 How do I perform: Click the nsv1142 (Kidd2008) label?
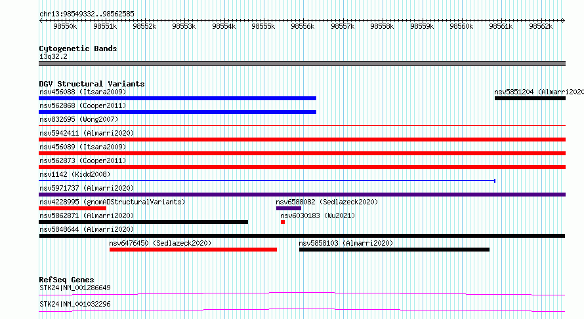[75, 174]
